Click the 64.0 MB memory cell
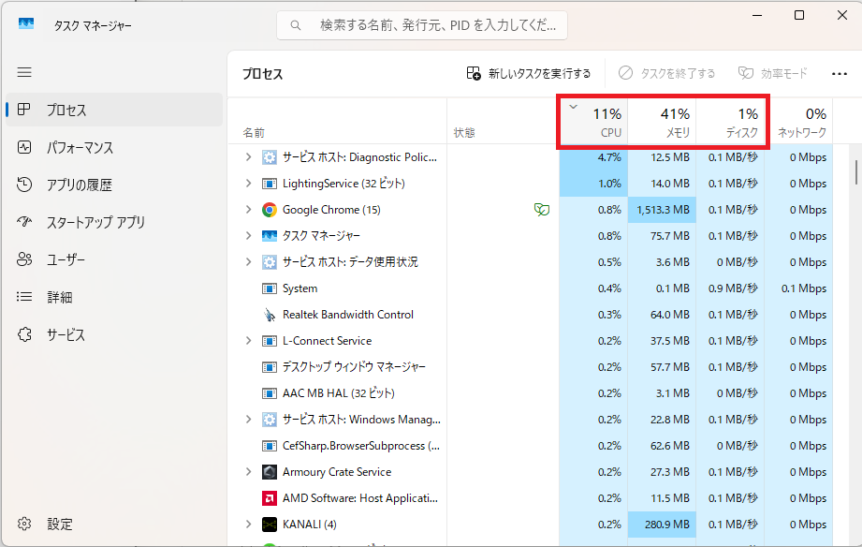Viewport: 862px width, 547px height. pyautogui.click(x=662, y=315)
